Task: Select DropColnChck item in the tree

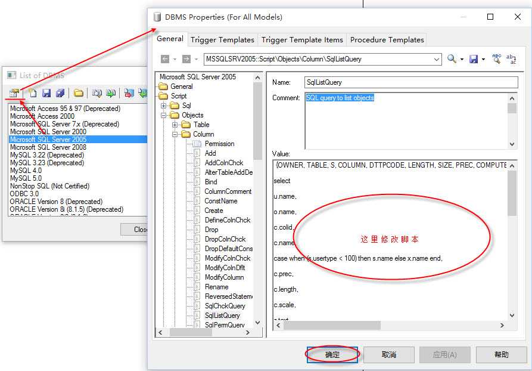Action: click(225, 239)
